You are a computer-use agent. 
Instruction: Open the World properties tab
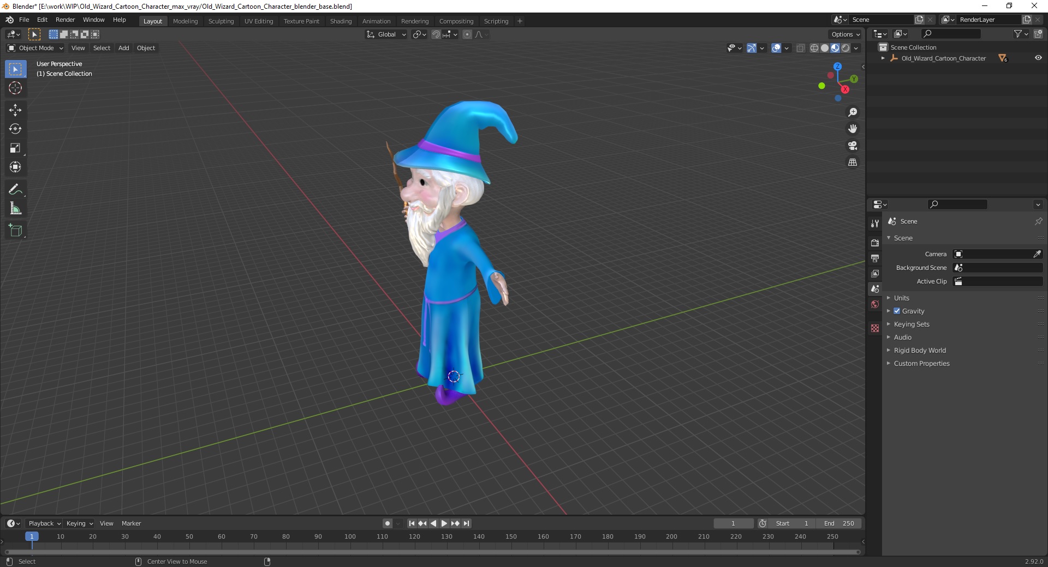point(875,304)
